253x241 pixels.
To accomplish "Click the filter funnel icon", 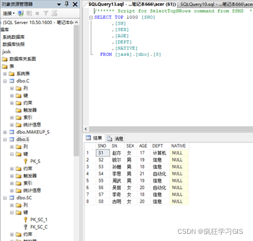I will pyautogui.click(x=46, y=14).
